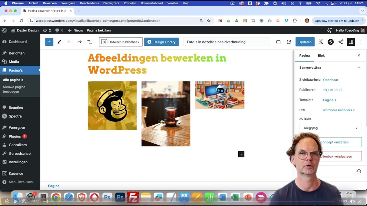The image size is (367, 206).
Task: Open the block inserter plus button
Action: click(49, 42)
